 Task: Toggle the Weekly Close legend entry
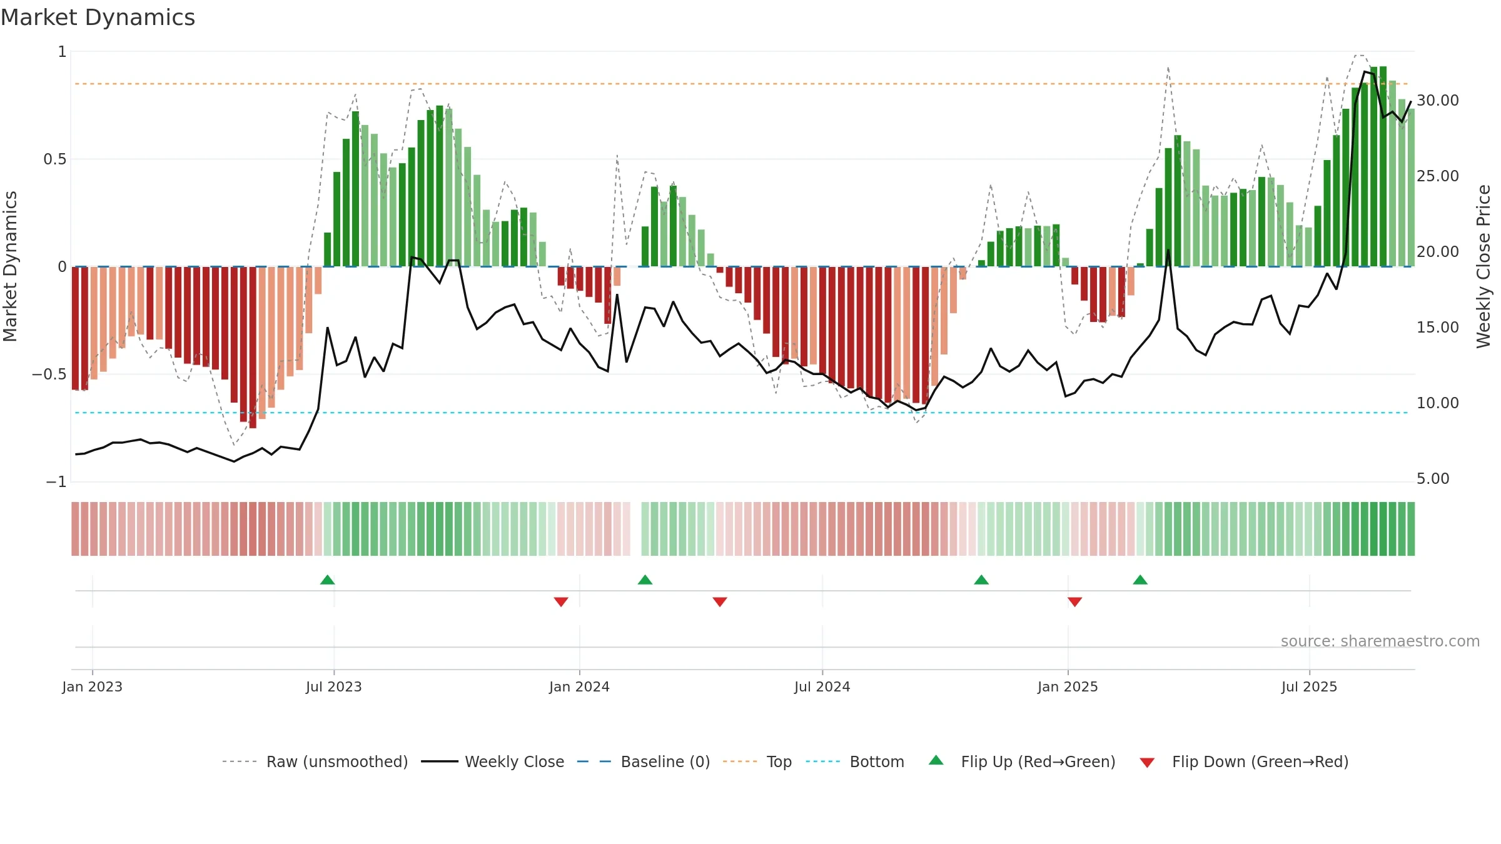click(492, 761)
